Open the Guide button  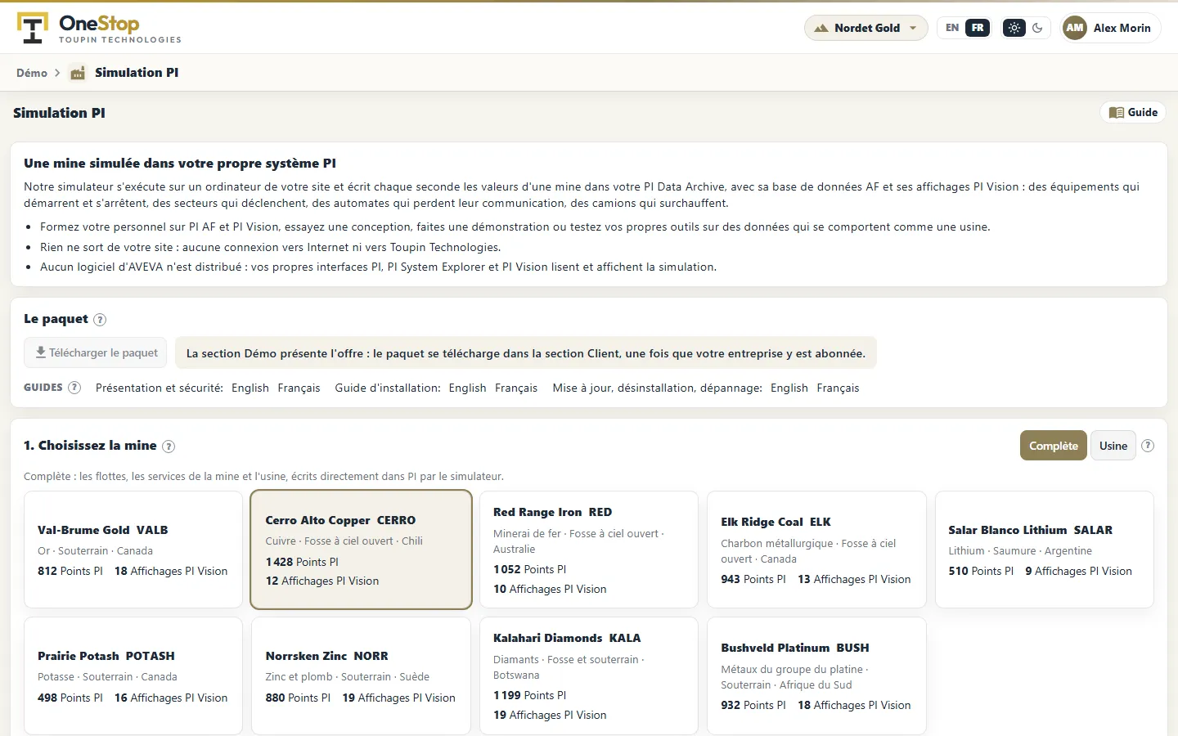1134,112
